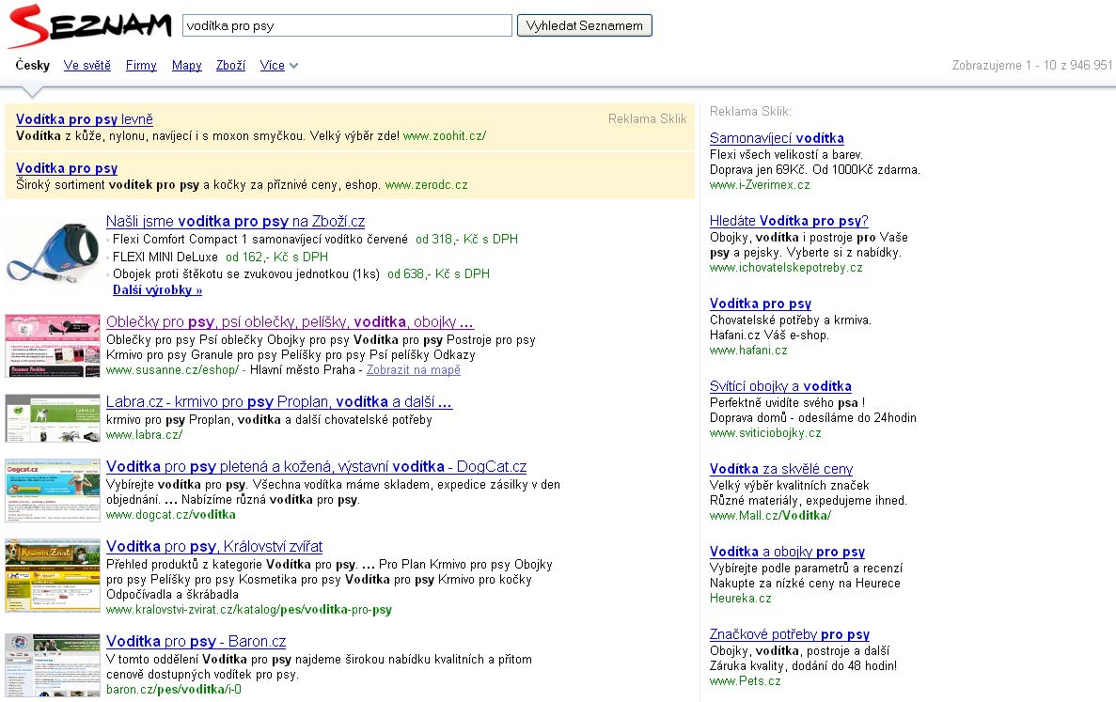
Task: Click the susanne.cz site thumbnail
Action: pos(53,346)
